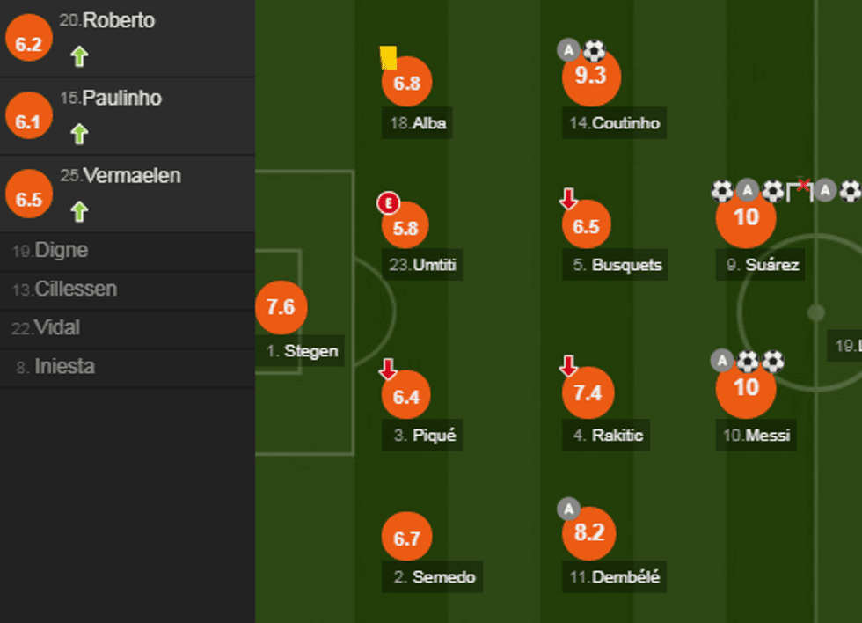
Task: Click Coutinho's assist badge icon
Action: click(568, 51)
